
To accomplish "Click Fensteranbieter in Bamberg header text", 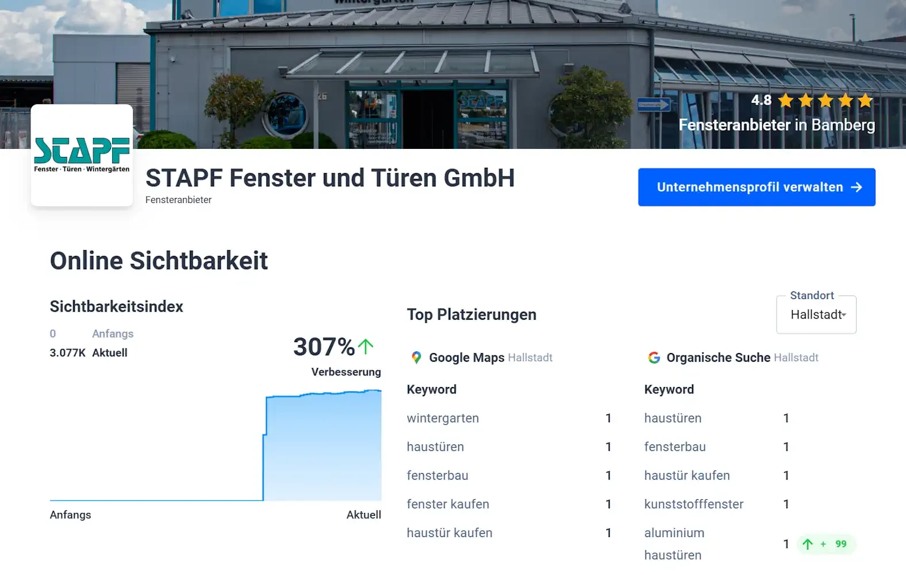I will coord(777,125).
